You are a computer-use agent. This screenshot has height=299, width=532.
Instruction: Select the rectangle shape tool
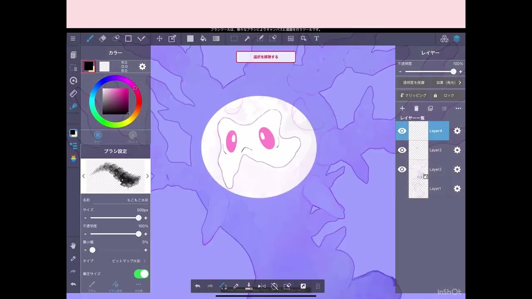[128, 39]
